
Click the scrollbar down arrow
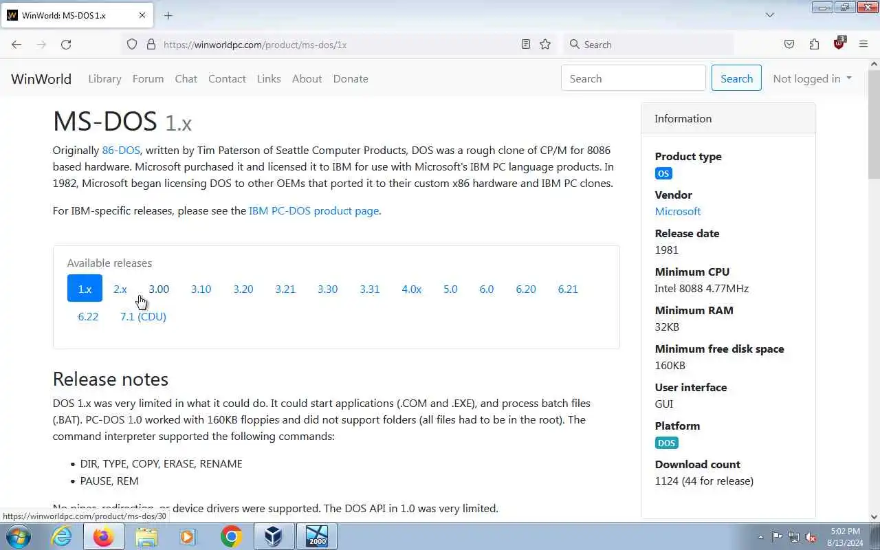tap(874, 516)
